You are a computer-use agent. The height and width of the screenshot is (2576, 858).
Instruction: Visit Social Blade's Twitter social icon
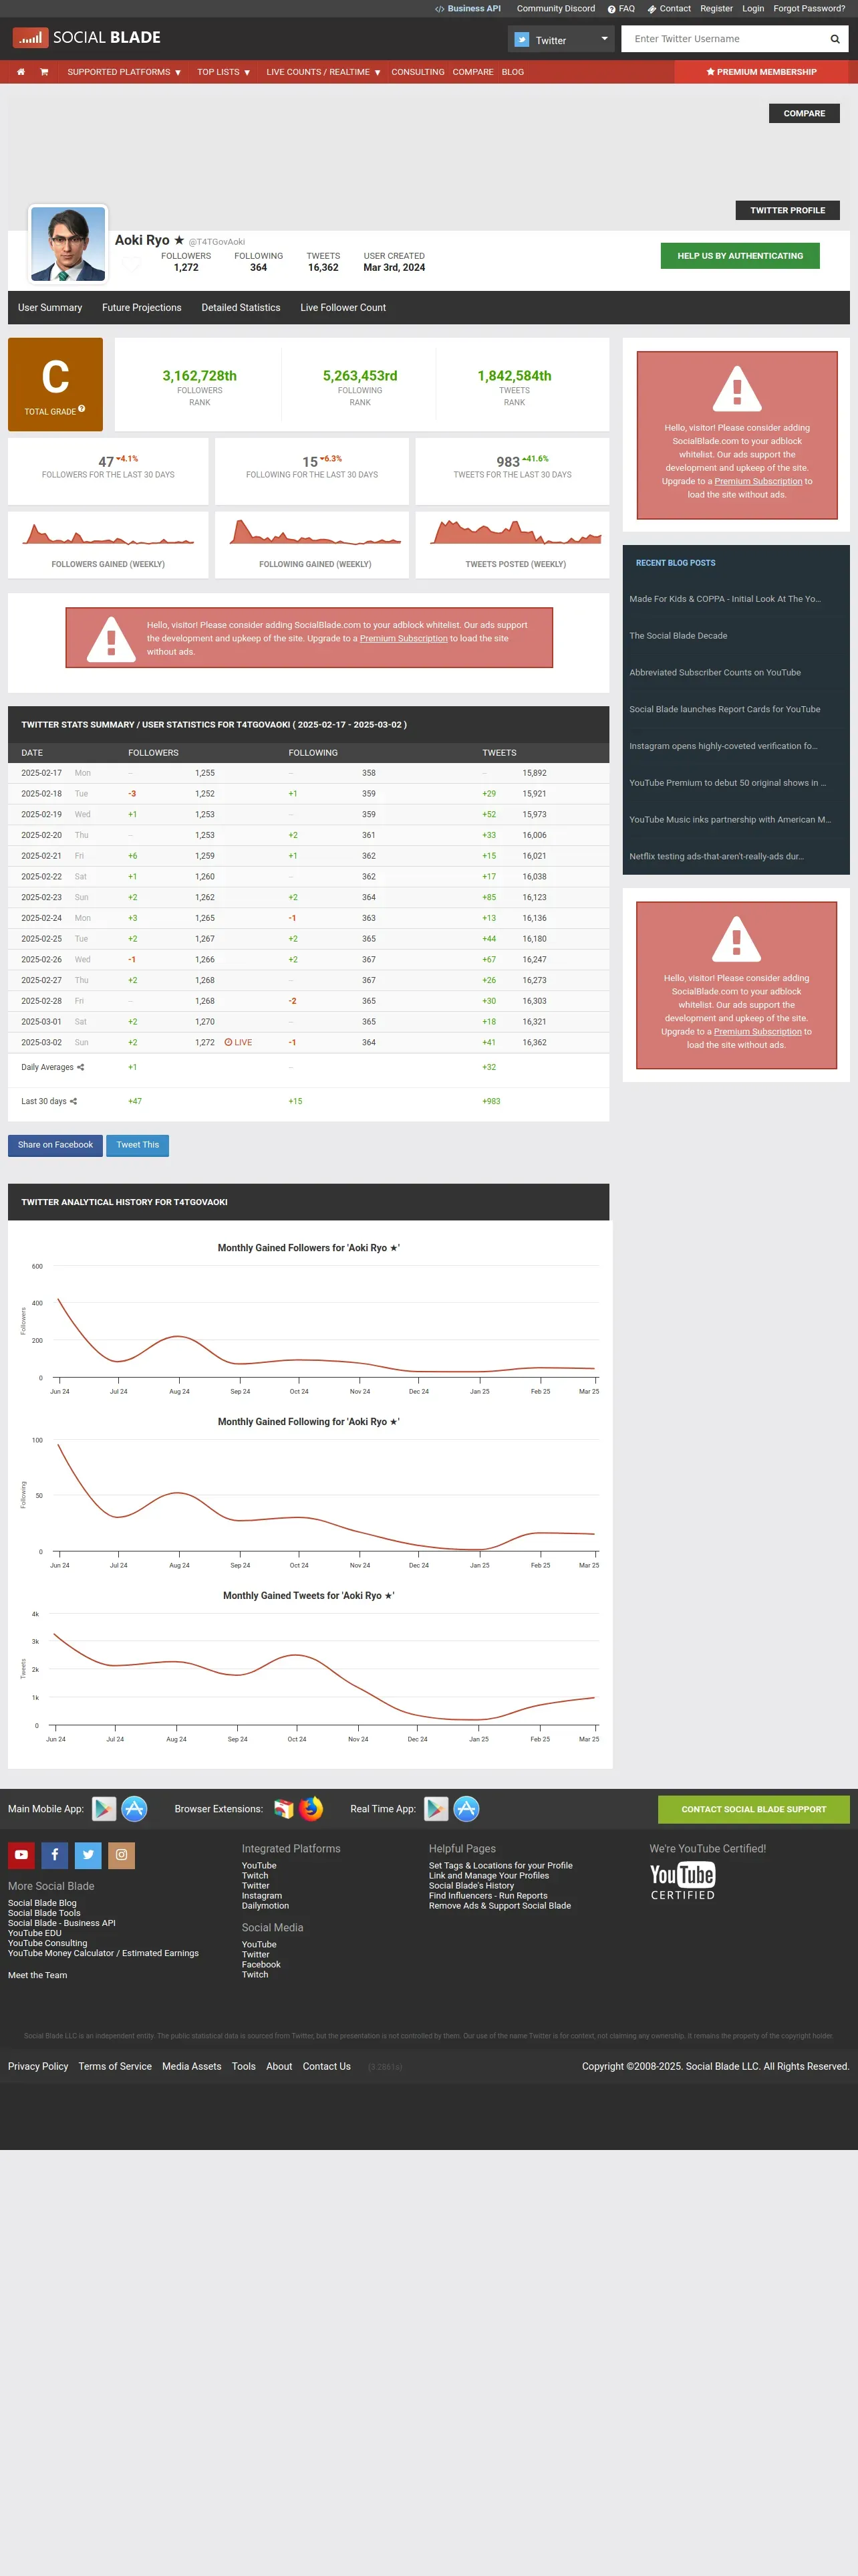[88, 1855]
